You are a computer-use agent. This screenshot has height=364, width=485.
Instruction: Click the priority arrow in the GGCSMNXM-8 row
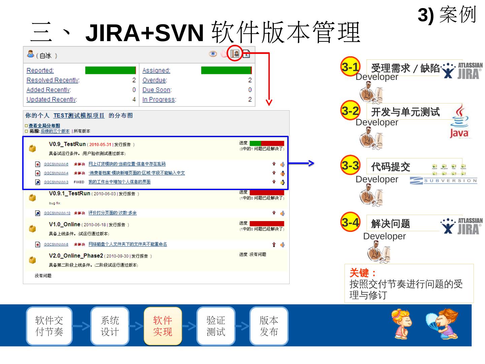coord(274,244)
